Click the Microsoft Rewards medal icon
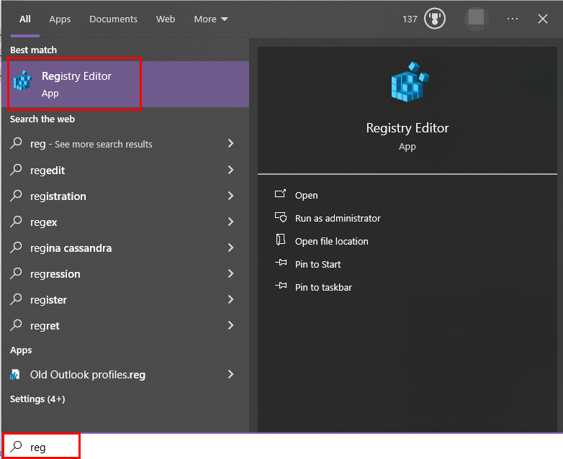 [x=434, y=19]
